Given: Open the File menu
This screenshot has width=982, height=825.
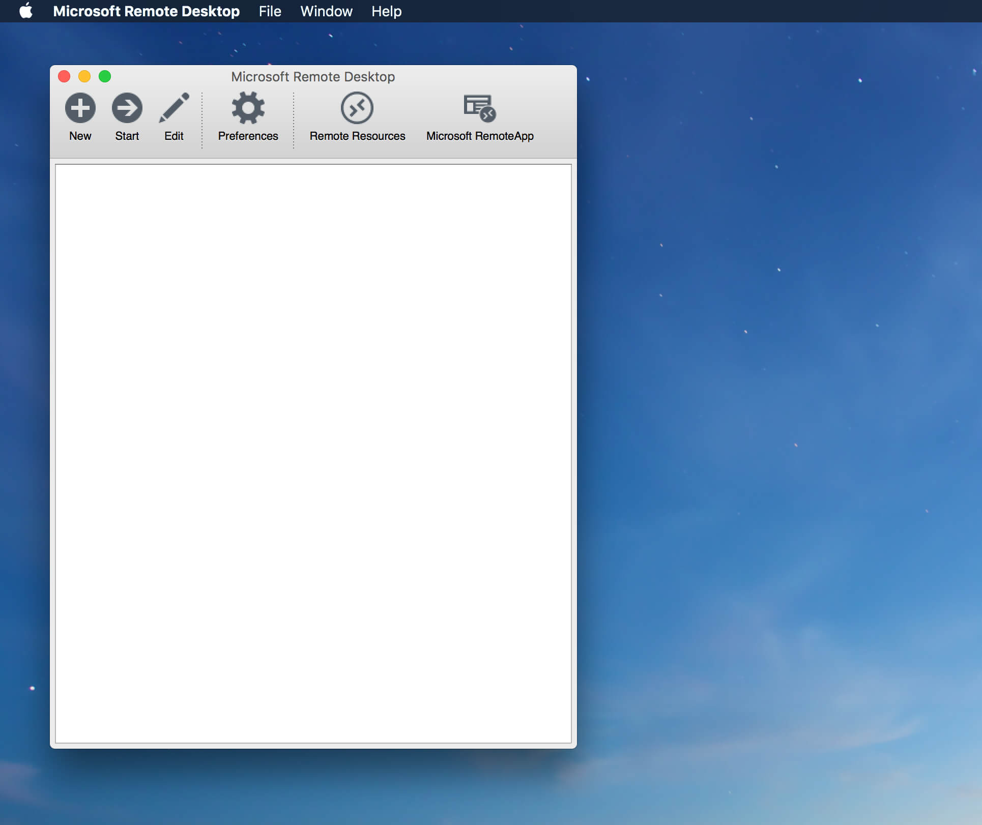Looking at the screenshot, I should (x=270, y=11).
